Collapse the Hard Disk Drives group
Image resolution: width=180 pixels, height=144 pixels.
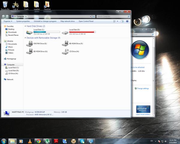[25, 26]
